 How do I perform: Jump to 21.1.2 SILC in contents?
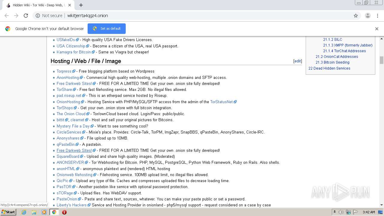[333, 39]
